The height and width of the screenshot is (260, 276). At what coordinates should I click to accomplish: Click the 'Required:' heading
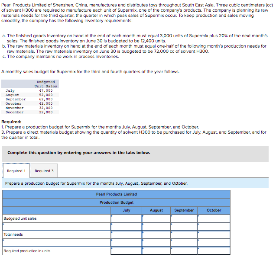pyautogui.click(x=11, y=122)
